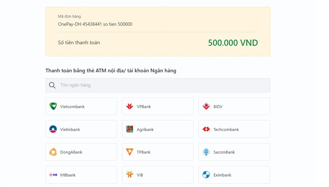The height and width of the screenshot is (187, 329).
Task: Click the DongABank orange ring logo
Action: (53, 152)
